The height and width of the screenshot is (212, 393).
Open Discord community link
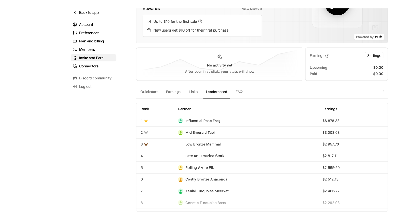(x=94, y=78)
